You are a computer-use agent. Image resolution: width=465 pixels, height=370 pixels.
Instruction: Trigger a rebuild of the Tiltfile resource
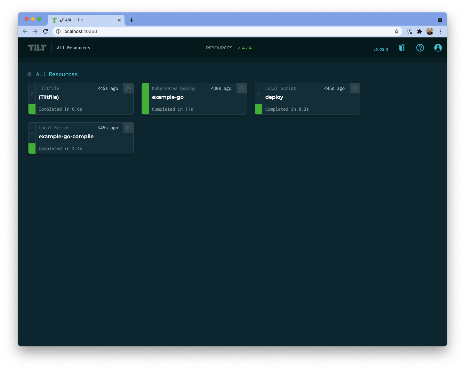tap(128, 88)
